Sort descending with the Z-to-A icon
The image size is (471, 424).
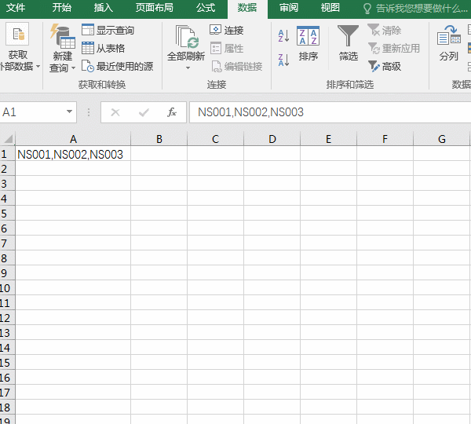[x=283, y=59]
